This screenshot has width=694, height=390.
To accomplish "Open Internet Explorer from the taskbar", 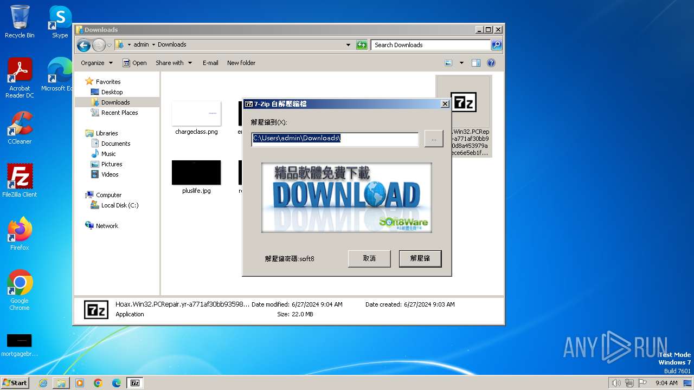I will pos(43,383).
